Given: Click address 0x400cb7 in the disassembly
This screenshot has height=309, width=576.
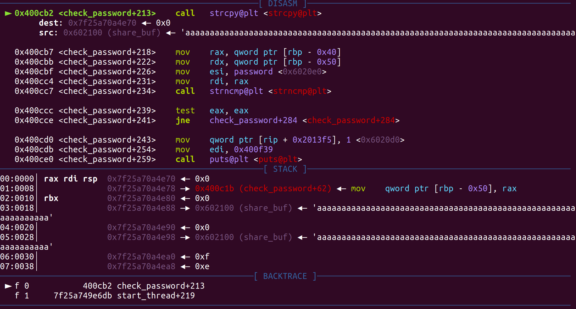Looking at the screenshot, I should pyautogui.click(x=34, y=52).
